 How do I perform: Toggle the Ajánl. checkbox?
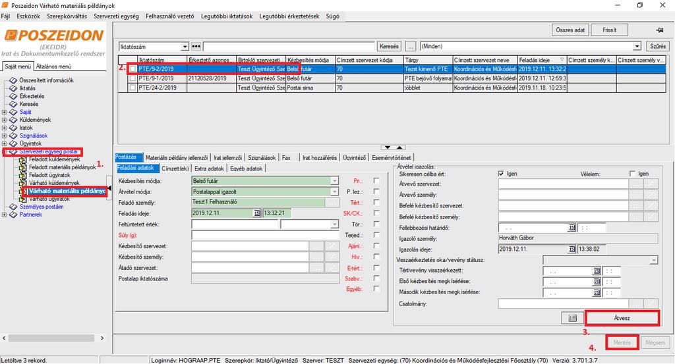click(x=376, y=246)
